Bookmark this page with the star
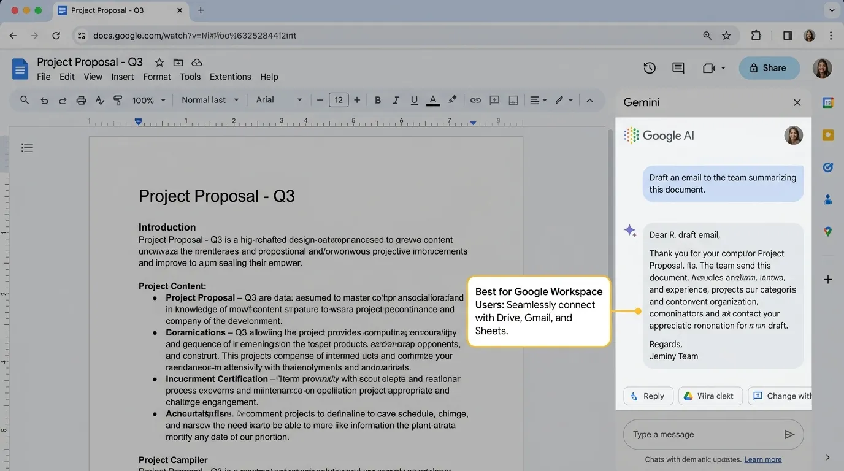Screen dimensions: 844x471 pos(726,36)
